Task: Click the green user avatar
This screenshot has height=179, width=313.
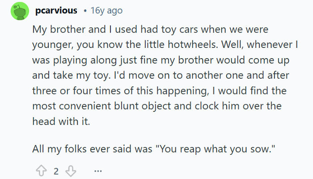Action: click(x=18, y=11)
